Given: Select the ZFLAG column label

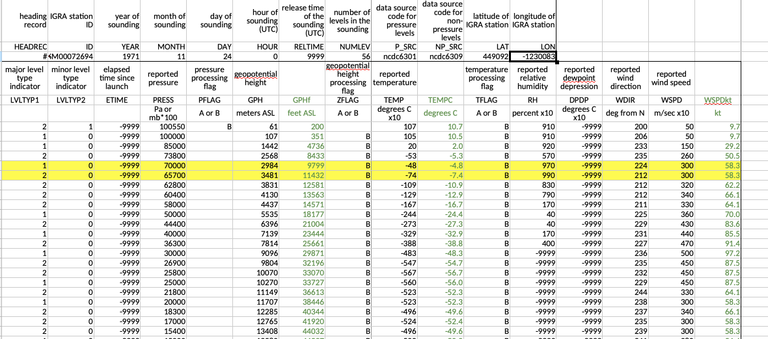Looking at the screenshot, I should coord(349,100).
